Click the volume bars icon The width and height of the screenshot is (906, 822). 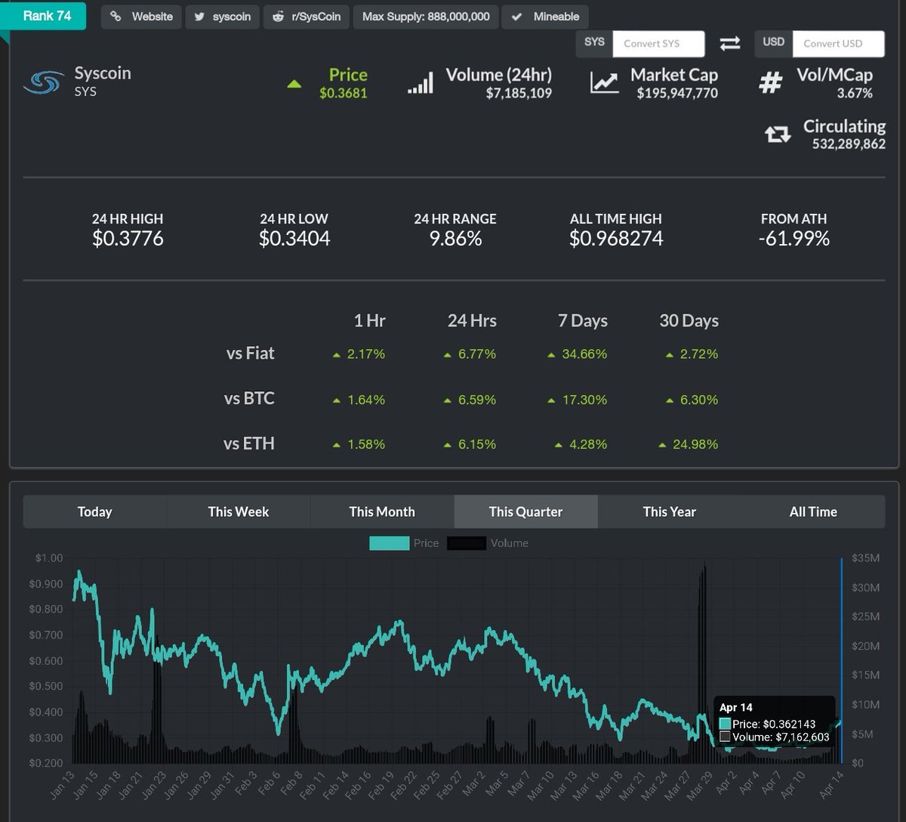421,82
